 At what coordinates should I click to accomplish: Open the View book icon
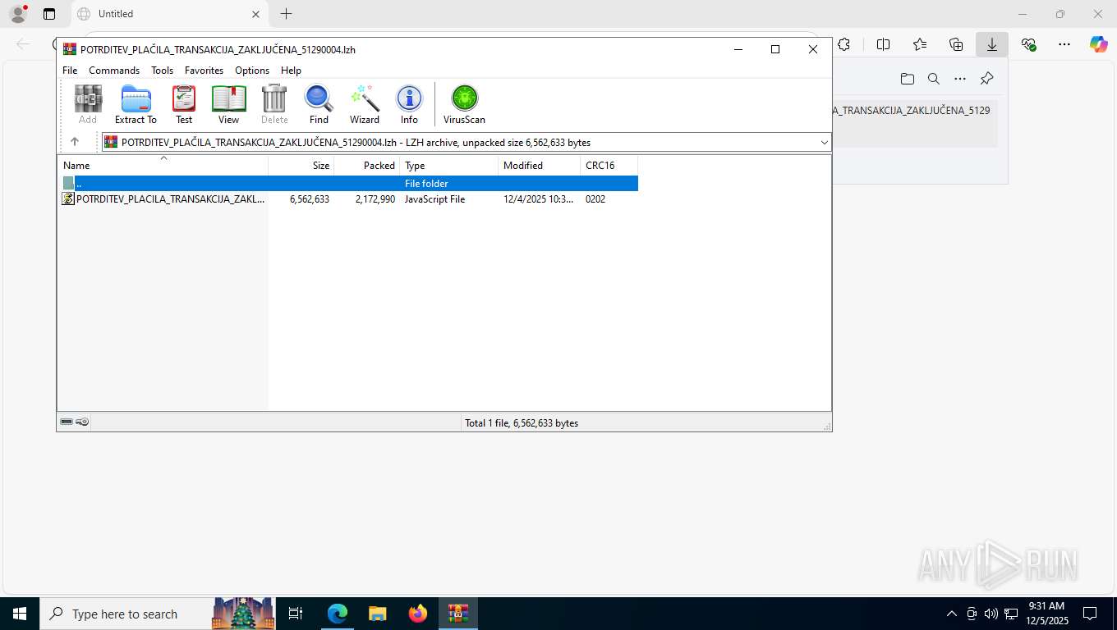coord(228,104)
